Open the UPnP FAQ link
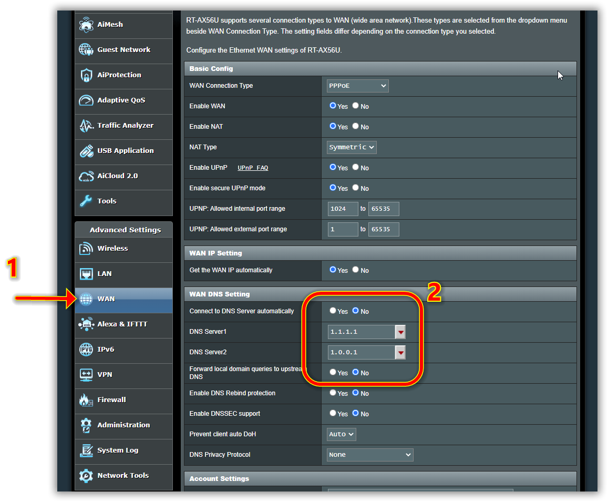This screenshot has height=502, width=608. pyautogui.click(x=253, y=168)
